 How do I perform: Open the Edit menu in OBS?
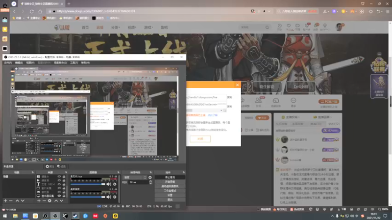pos(19,63)
